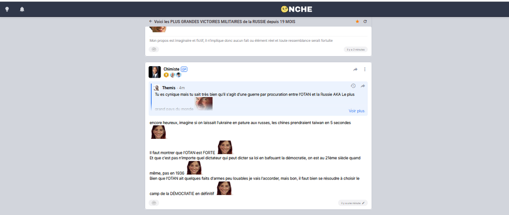
Task: Toggle the orange favorite star for this topic
Action: tap(357, 21)
